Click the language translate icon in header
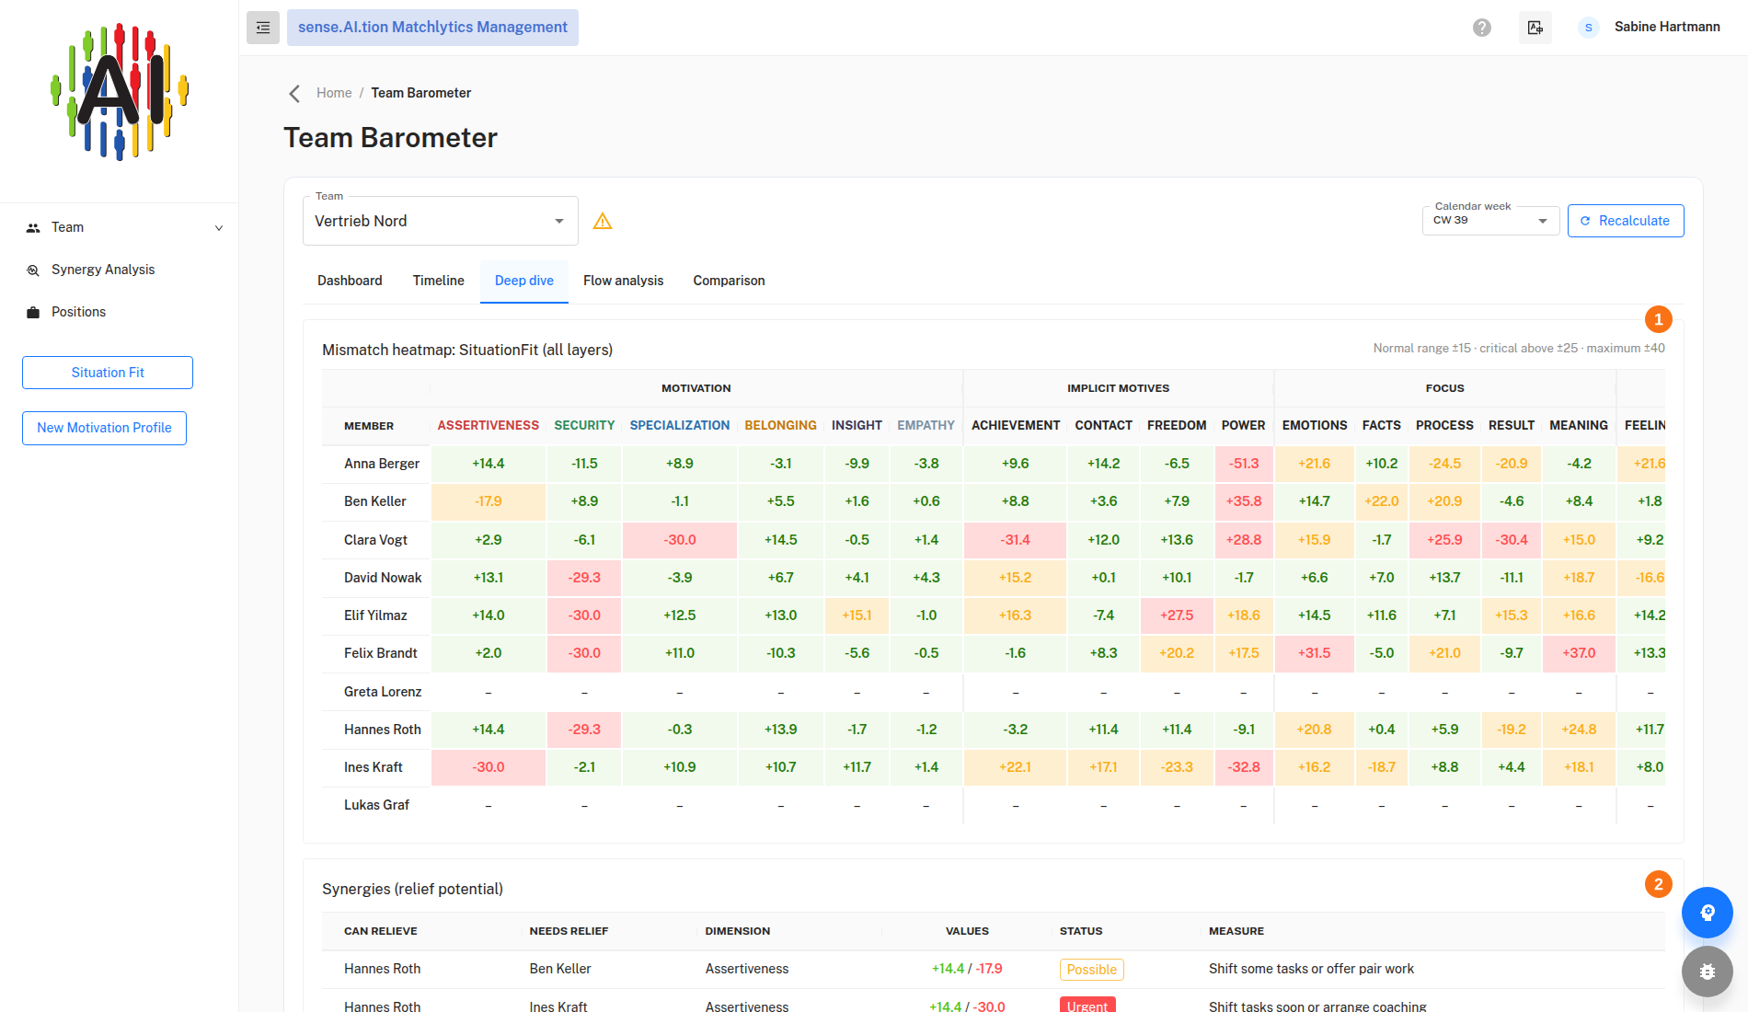The image size is (1748, 1012). pyautogui.click(x=1535, y=28)
